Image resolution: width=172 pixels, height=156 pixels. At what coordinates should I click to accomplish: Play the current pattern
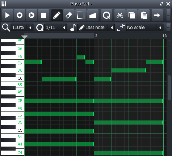[8, 15]
